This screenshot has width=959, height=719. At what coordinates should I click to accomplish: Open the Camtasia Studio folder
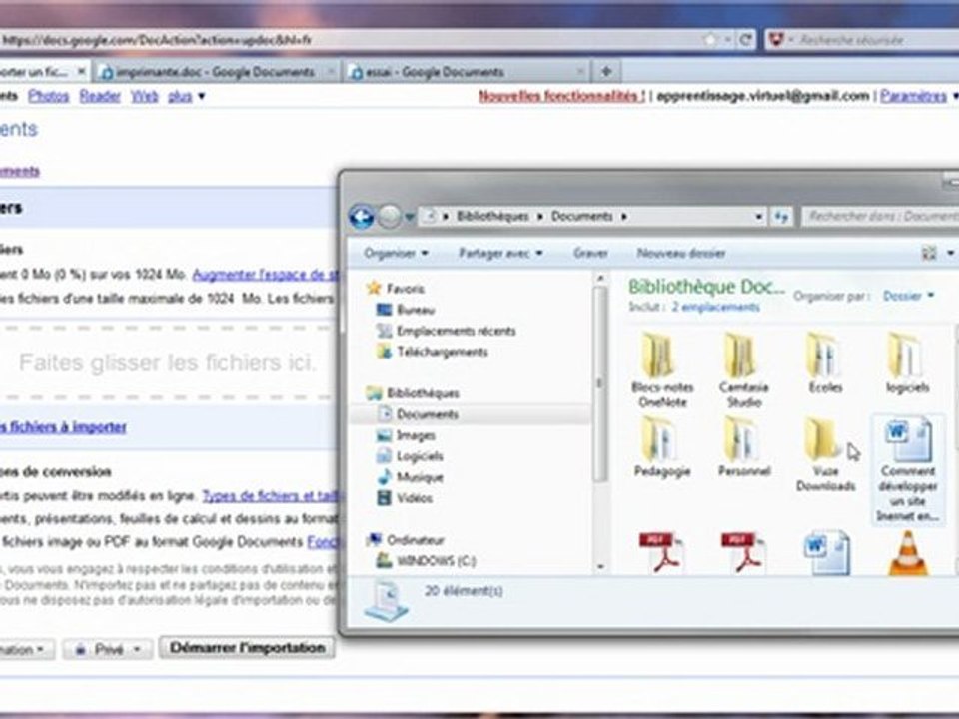pyautogui.click(x=743, y=370)
